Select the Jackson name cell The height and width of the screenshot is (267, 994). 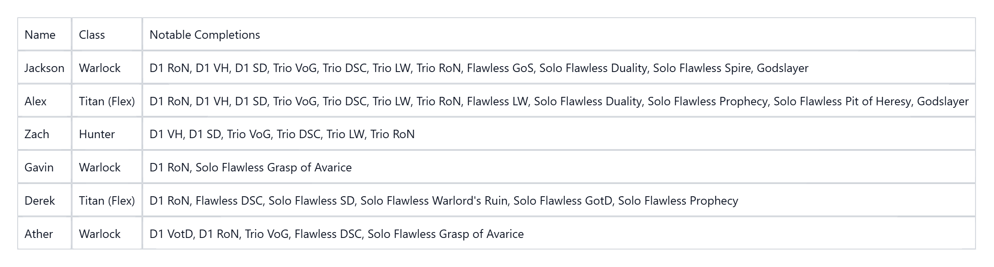[x=44, y=68]
